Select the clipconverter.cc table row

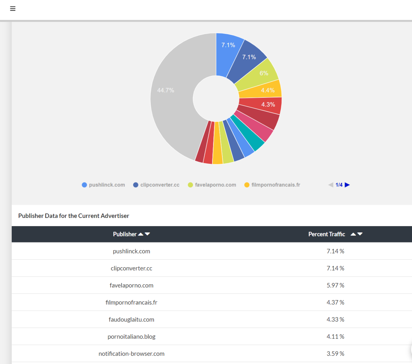[x=131, y=268]
